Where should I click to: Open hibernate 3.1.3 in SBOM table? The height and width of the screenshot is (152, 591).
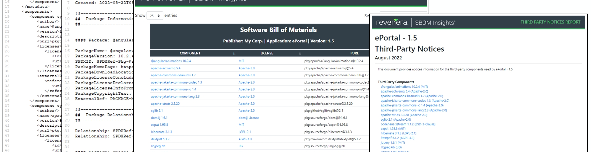(161, 132)
